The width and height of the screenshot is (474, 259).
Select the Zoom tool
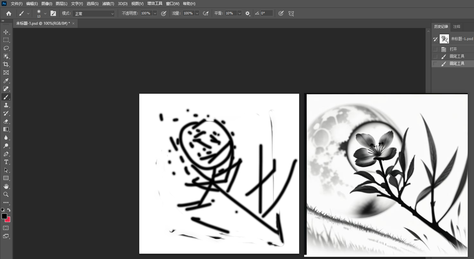[x=6, y=194]
